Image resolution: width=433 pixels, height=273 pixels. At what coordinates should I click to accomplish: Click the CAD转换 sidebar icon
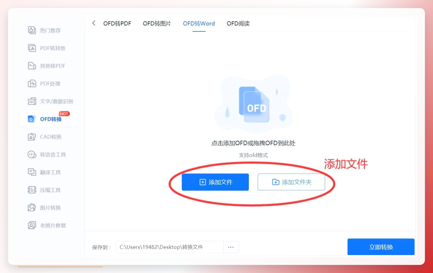tap(32, 137)
